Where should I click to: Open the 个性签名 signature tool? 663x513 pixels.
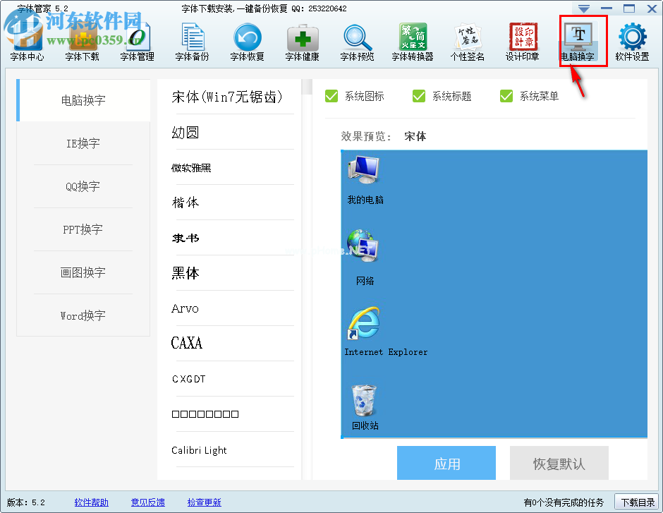pyautogui.click(x=467, y=41)
